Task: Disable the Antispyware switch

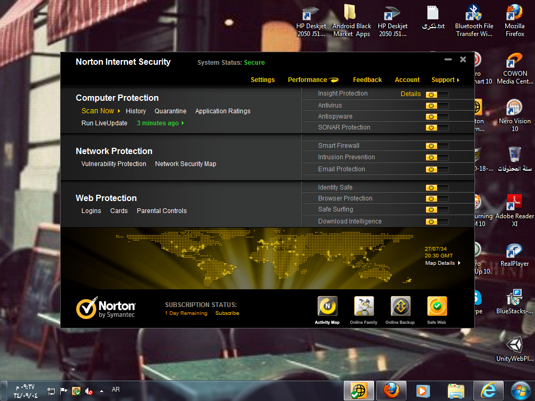Action: pyautogui.click(x=437, y=116)
